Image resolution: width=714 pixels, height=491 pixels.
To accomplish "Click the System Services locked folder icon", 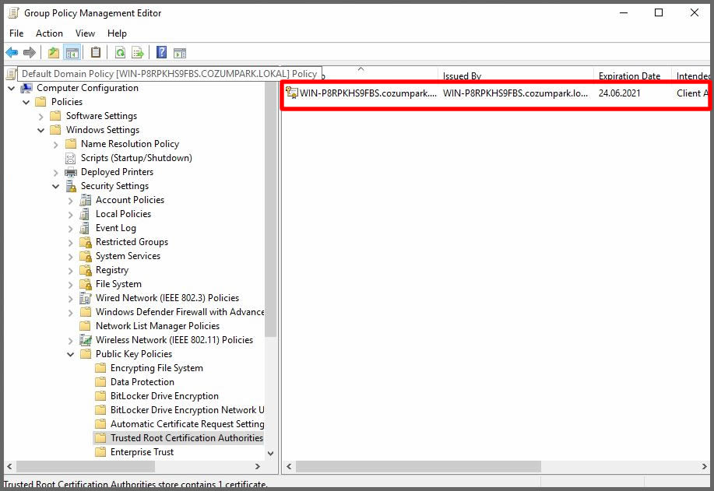I will click(85, 256).
